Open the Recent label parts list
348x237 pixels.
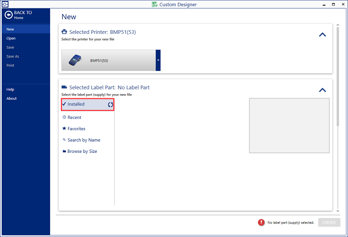pos(74,118)
